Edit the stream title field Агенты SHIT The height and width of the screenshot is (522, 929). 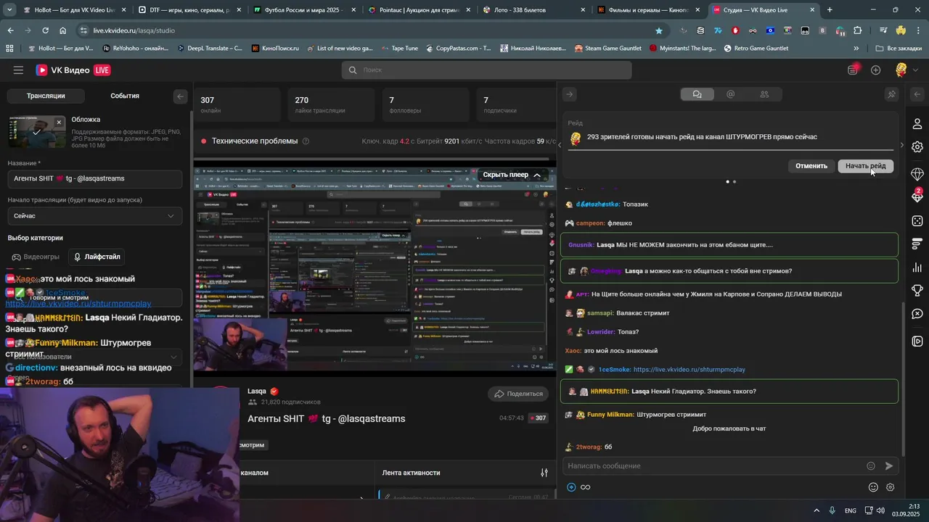click(95, 178)
